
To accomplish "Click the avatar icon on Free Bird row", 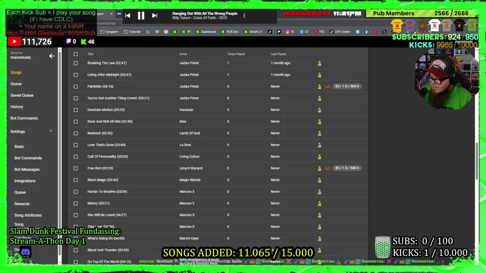I will coord(319,168).
